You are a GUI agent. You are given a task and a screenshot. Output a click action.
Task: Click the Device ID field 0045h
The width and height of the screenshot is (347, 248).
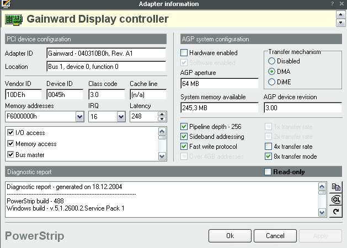click(65, 95)
